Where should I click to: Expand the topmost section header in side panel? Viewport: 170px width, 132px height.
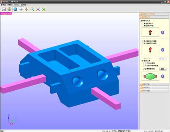point(154,14)
